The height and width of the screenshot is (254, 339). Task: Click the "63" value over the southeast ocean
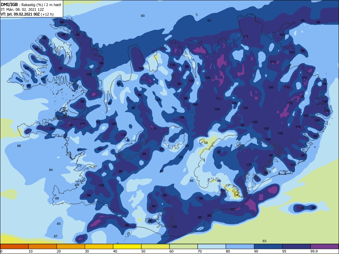click(264, 241)
